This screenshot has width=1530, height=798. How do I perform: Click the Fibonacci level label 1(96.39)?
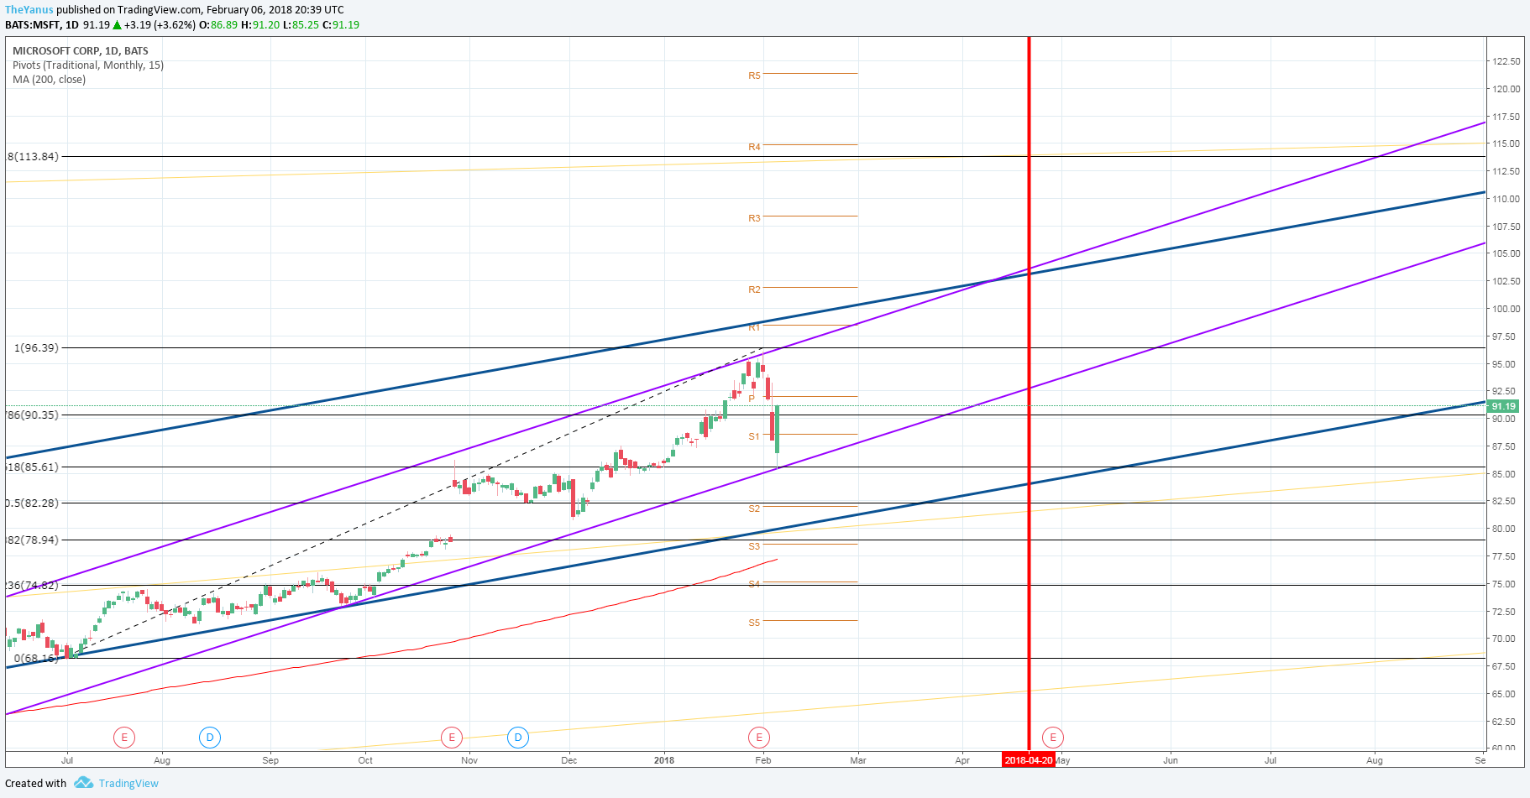point(36,347)
